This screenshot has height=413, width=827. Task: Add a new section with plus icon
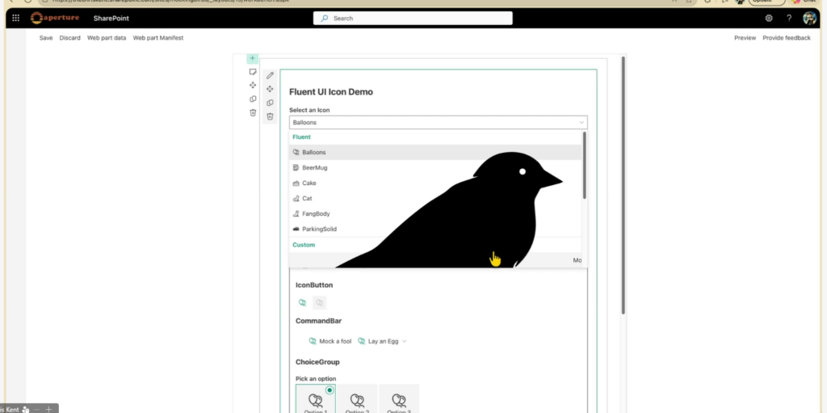click(253, 58)
